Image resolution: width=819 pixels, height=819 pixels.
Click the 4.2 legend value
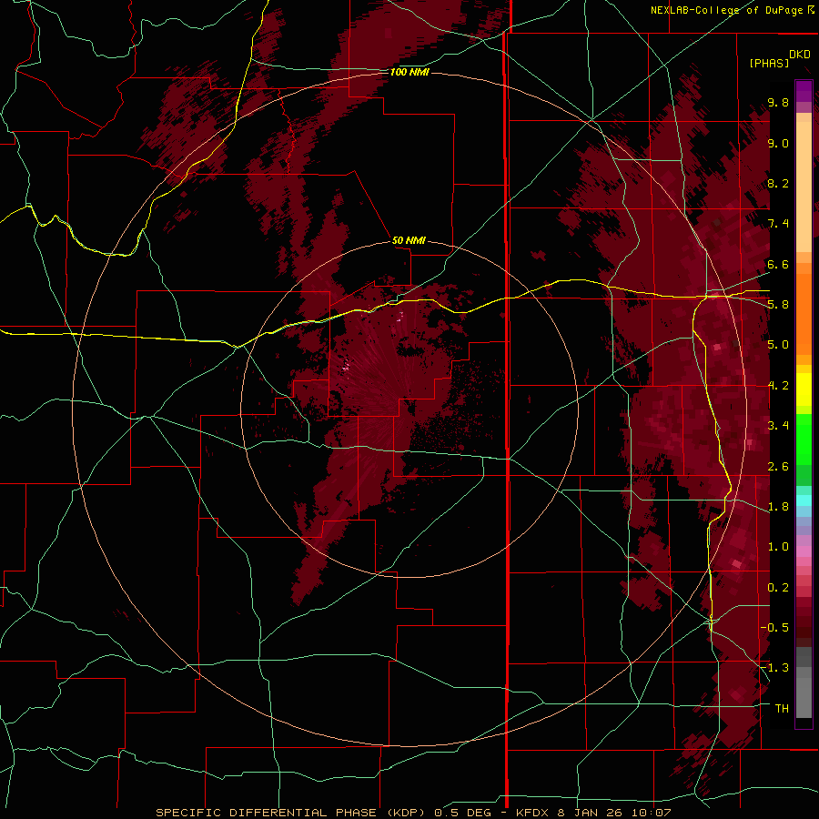coord(778,386)
